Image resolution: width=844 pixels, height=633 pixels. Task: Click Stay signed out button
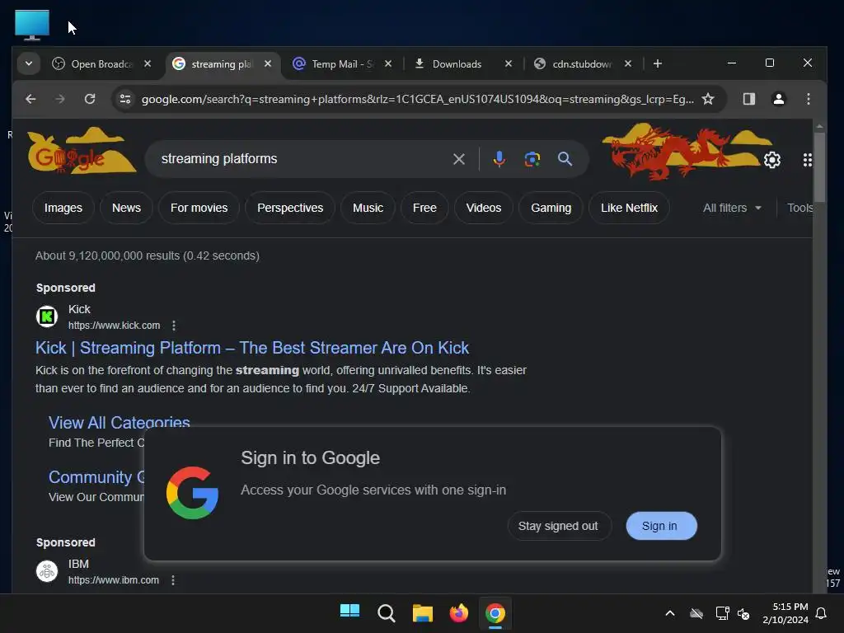tap(559, 526)
